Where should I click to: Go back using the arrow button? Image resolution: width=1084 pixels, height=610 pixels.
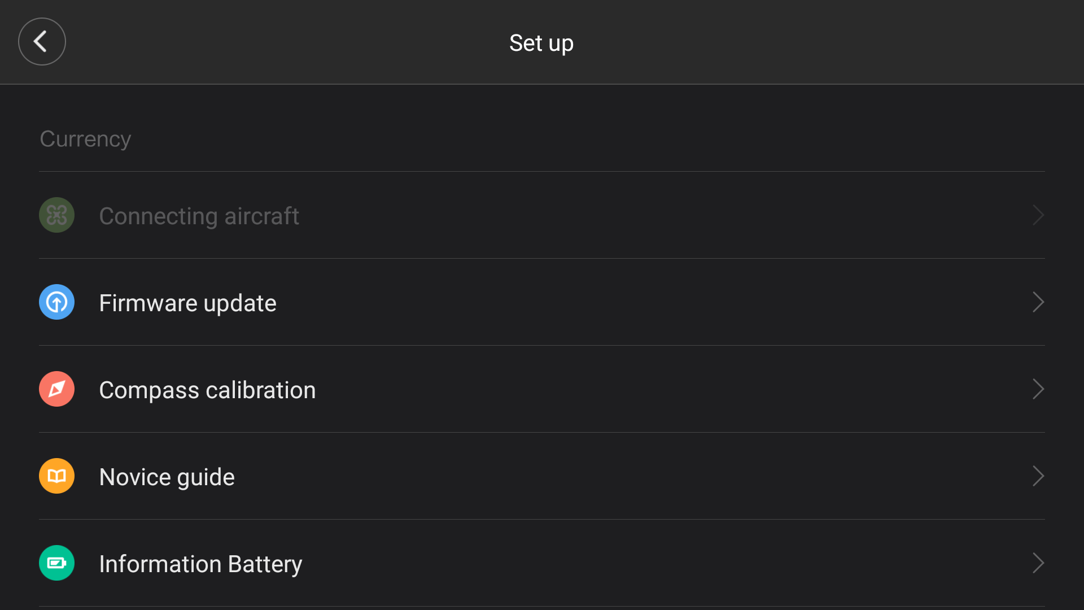tap(42, 41)
